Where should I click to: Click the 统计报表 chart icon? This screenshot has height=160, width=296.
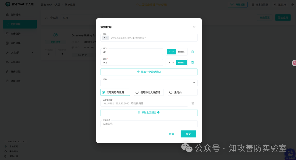[x=7, y=15]
